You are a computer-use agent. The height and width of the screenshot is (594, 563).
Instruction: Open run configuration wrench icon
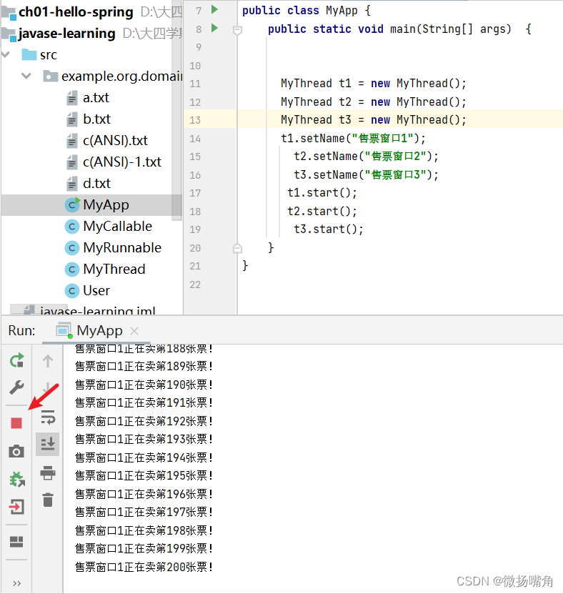coord(16,387)
